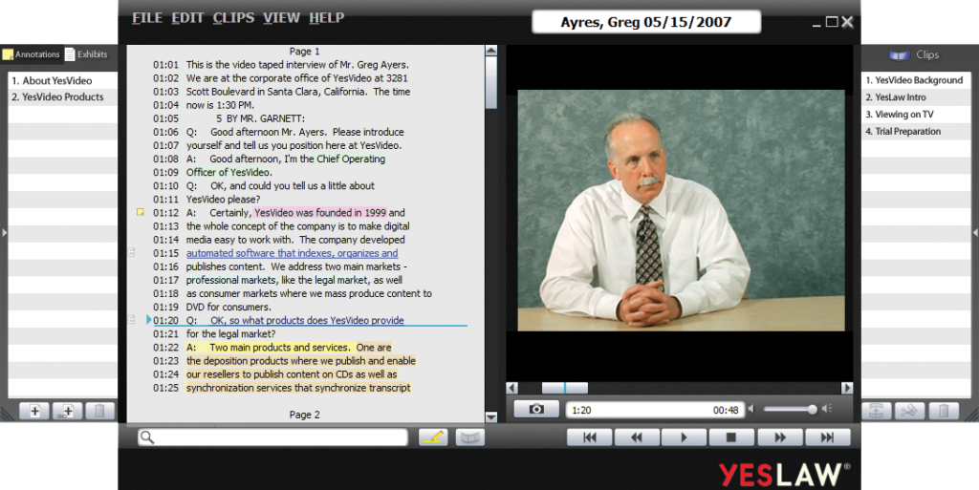Click the transcript line '5 BY MR. GARNETT:'

(x=261, y=118)
